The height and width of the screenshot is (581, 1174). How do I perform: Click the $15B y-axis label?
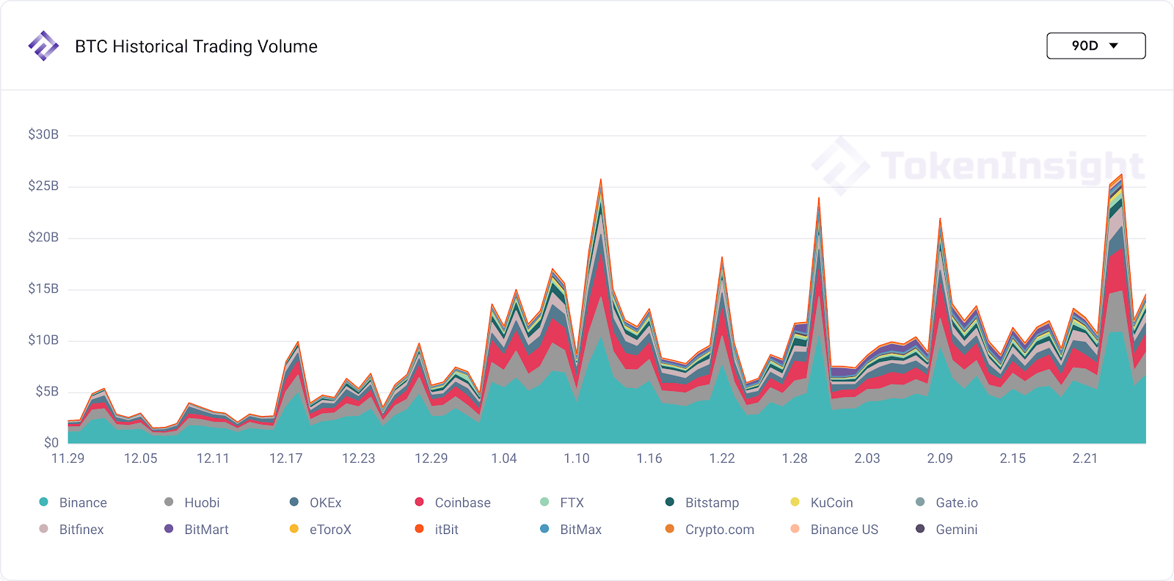[x=43, y=288]
